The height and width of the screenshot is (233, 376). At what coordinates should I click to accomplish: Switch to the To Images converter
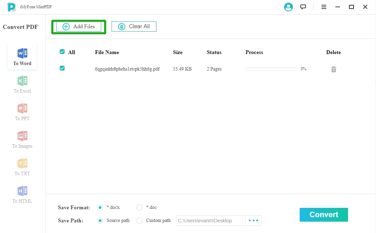tap(22, 136)
